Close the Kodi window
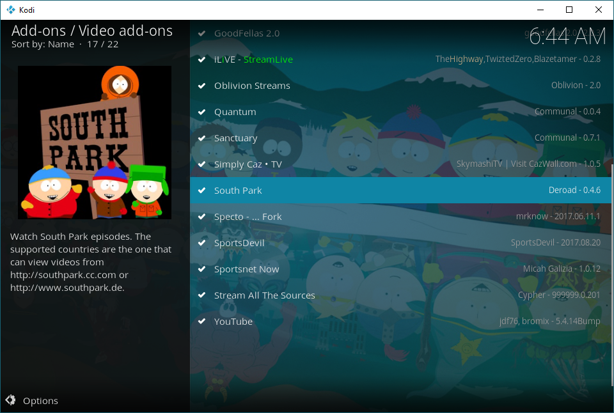 599,10
